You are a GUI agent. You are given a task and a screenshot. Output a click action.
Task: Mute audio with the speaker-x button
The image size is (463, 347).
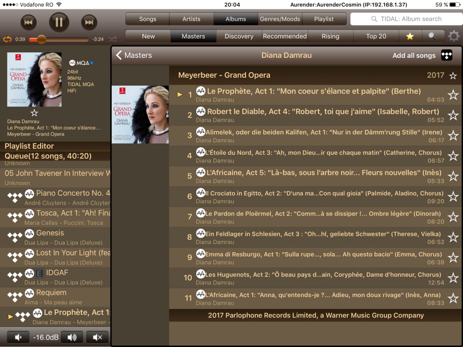click(97, 337)
